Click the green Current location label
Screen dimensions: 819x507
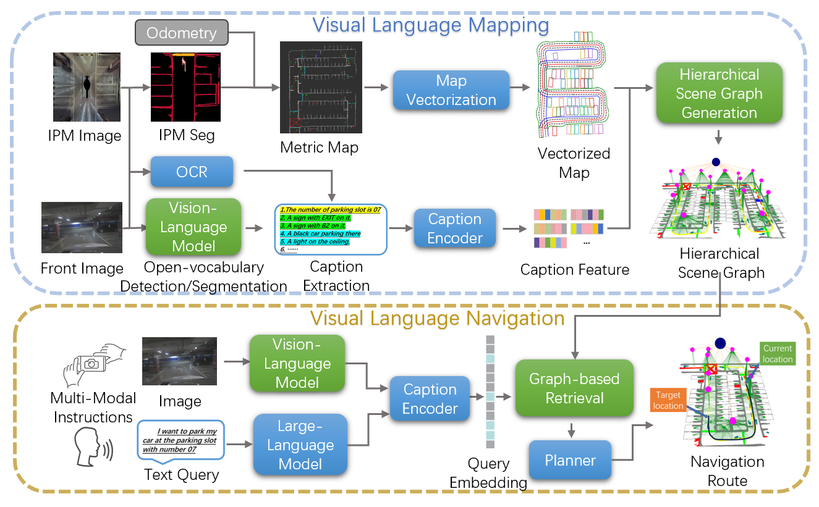(x=777, y=353)
